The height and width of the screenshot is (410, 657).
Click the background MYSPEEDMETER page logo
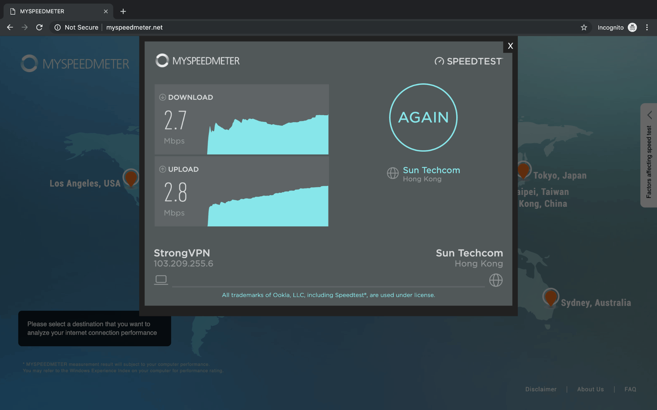pos(75,63)
